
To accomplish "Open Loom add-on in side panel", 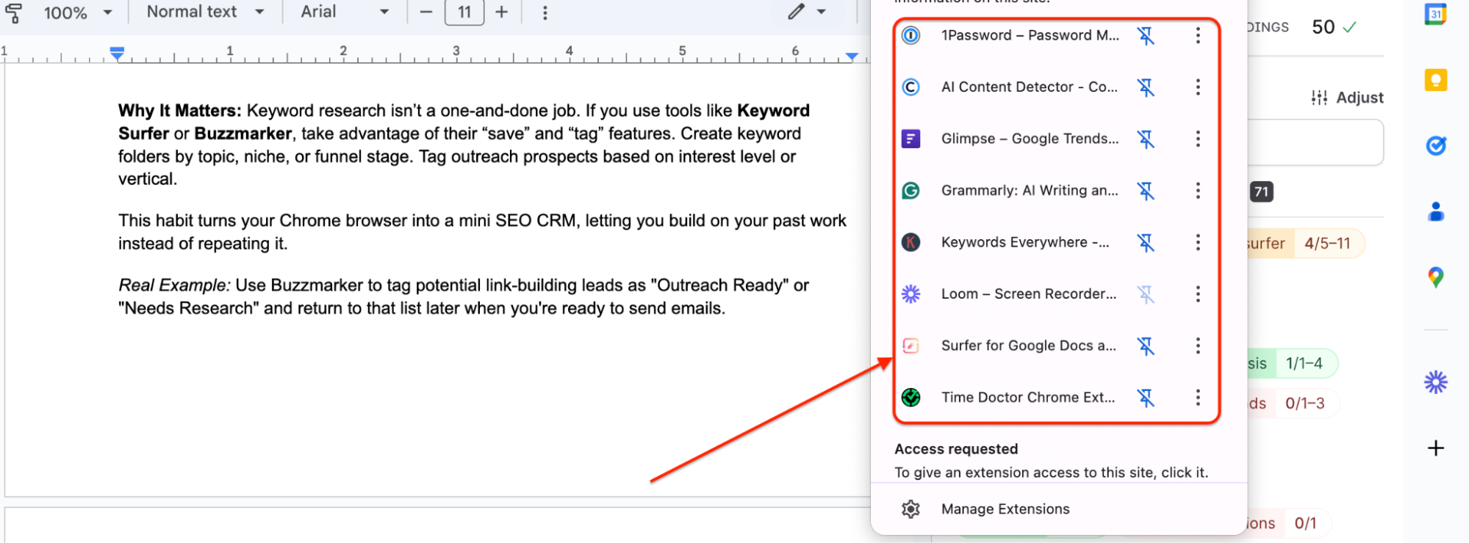I will tap(1435, 382).
